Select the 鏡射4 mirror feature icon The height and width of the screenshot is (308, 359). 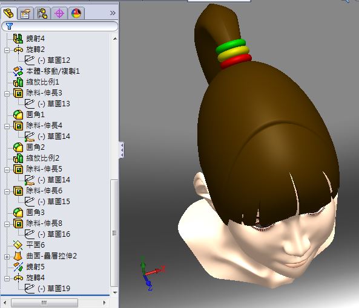pyautogui.click(x=18, y=39)
